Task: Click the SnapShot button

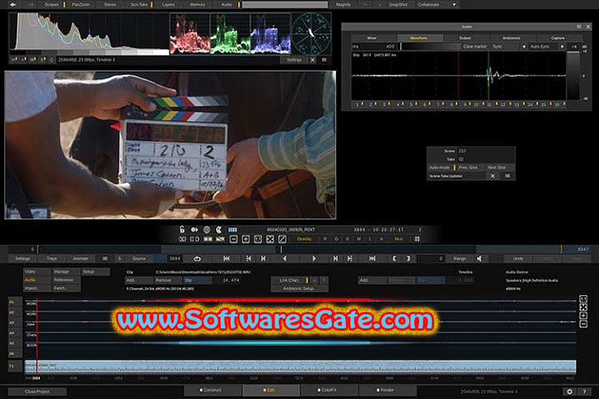Action: 398,5
